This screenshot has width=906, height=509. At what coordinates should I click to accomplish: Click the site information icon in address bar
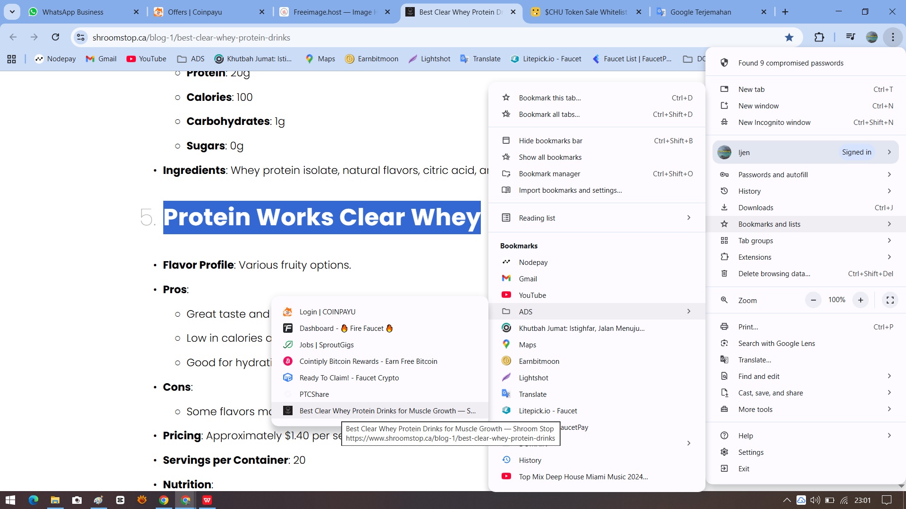coord(81,37)
